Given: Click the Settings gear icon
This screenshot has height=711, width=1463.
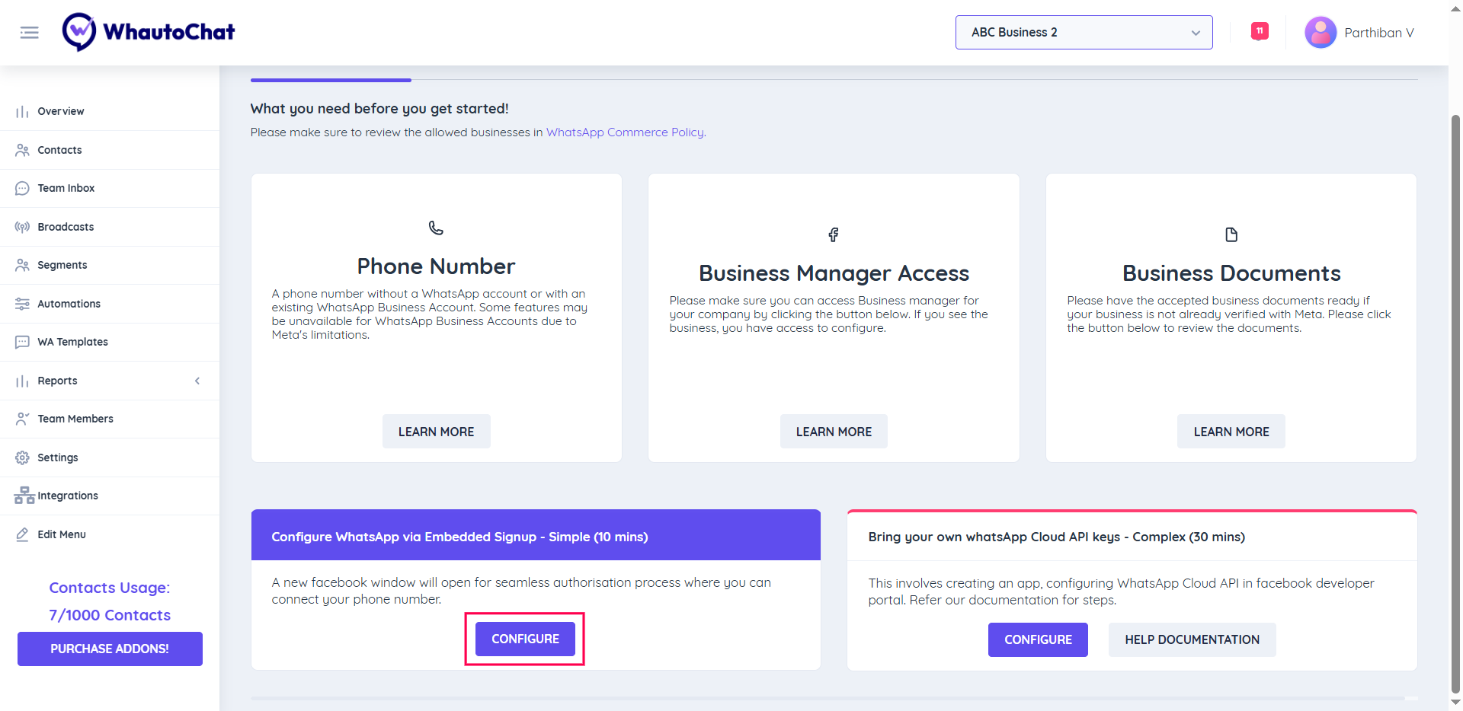Looking at the screenshot, I should [22, 458].
